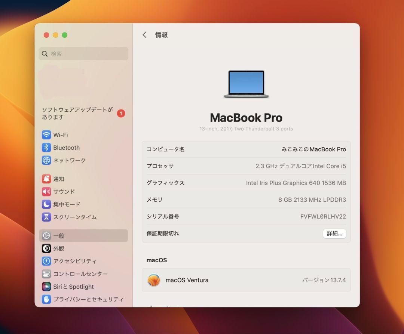Click processor value 2.3 GHz デュアルコア Intel Core i5
Image resolution: width=404 pixels, height=334 pixels.
click(x=301, y=166)
